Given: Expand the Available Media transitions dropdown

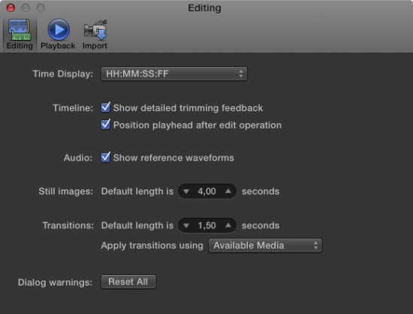Looking at the screenshot, I should (x=265, y=246).
